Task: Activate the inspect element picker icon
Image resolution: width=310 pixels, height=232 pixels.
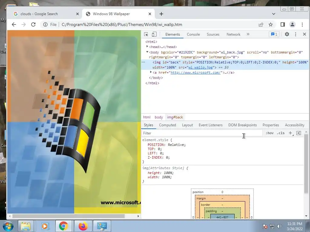Action: tap(146, 34)
